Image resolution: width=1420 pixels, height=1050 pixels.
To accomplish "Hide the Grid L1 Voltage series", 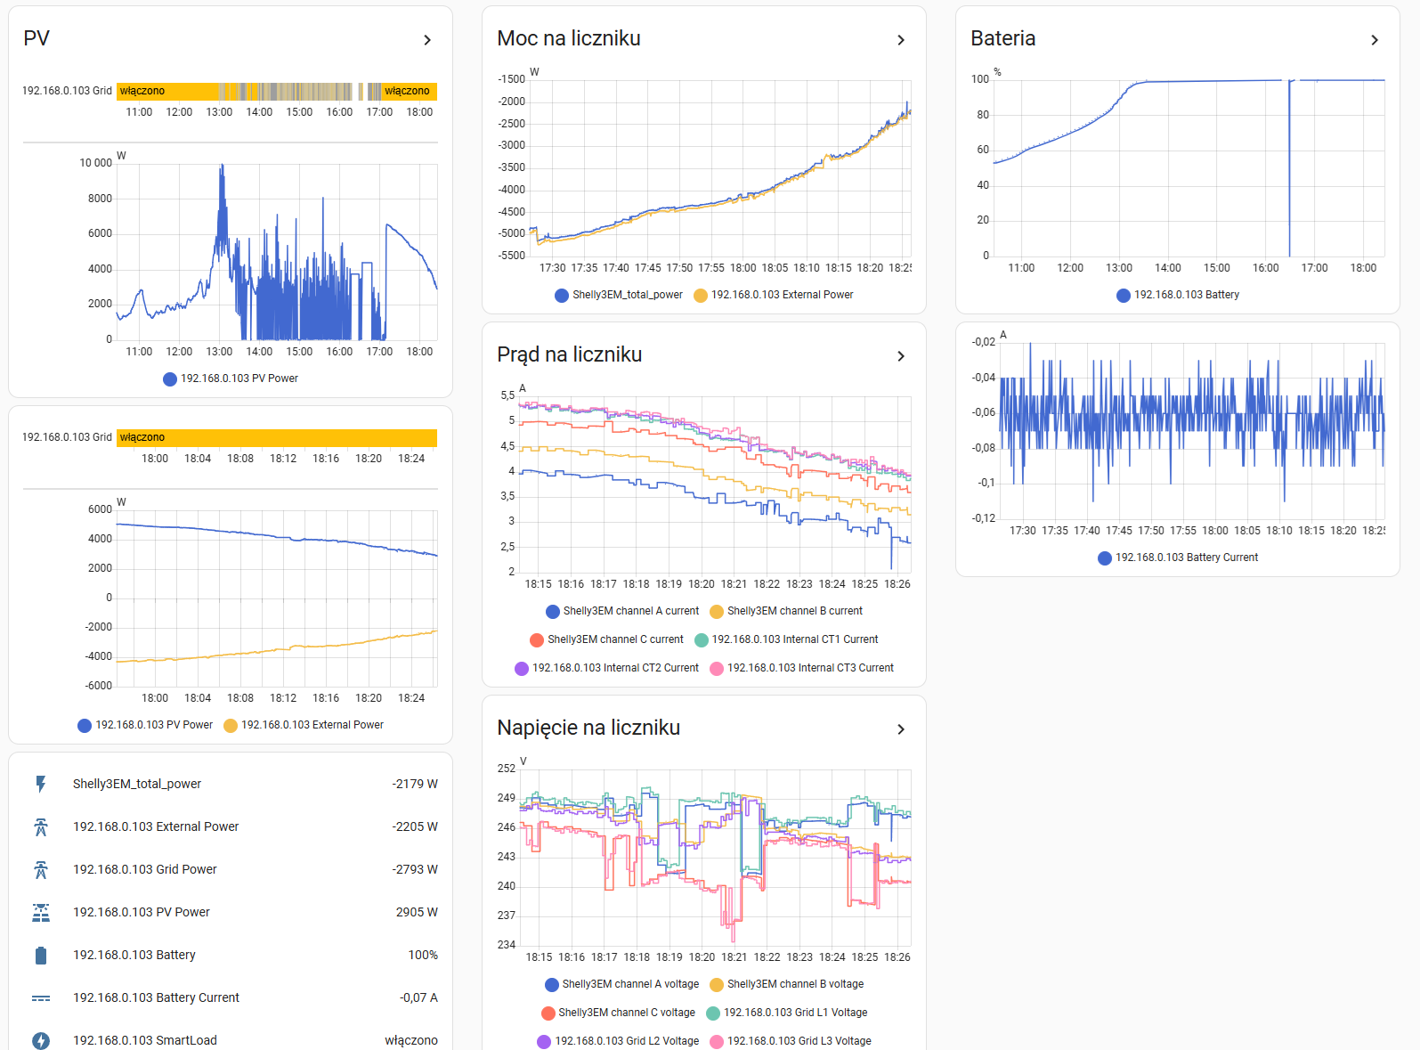I will 787,1013.
